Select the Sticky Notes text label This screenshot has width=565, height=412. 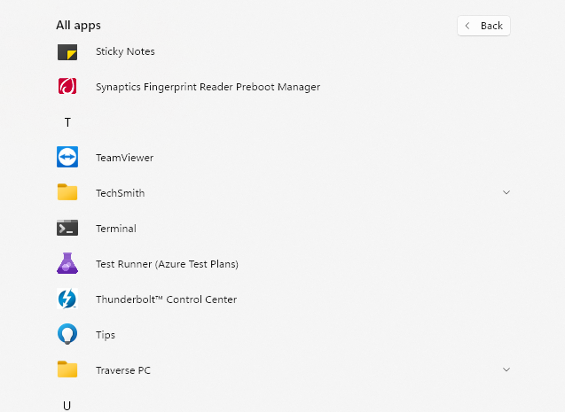click(x=125, y=51)
